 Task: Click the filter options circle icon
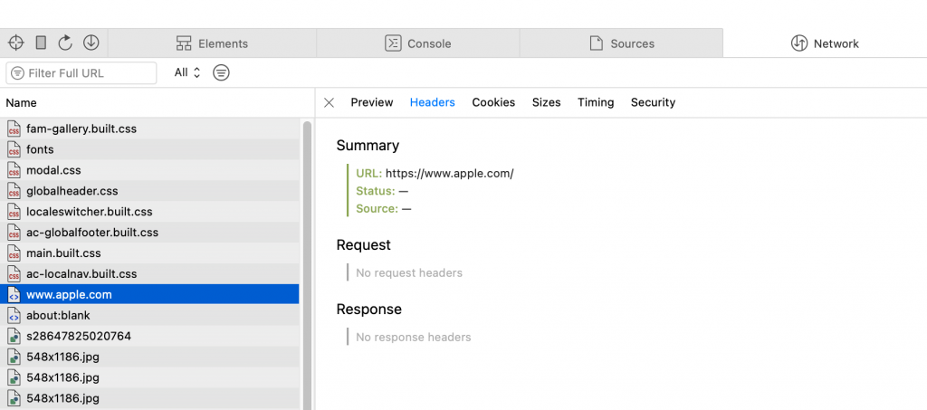(221, 73)
